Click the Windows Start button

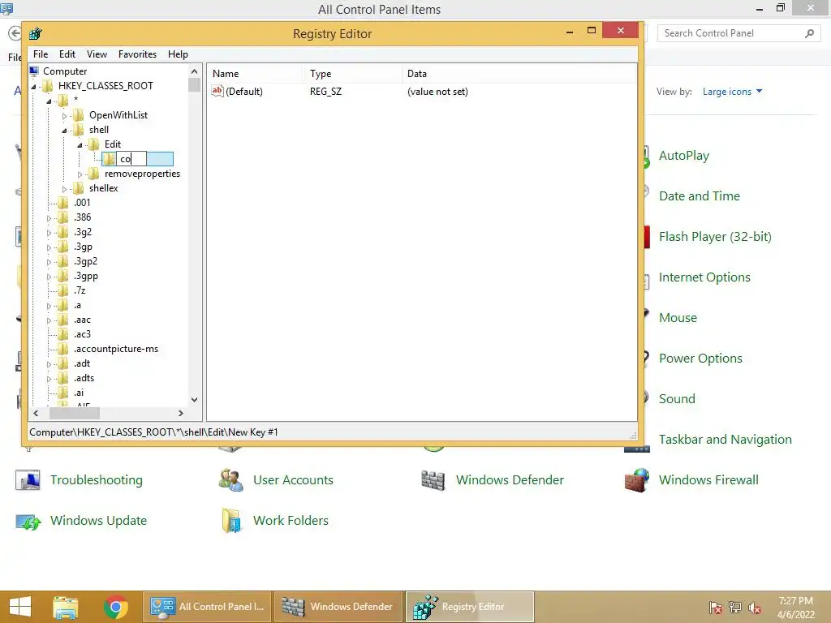coord(20,607)
